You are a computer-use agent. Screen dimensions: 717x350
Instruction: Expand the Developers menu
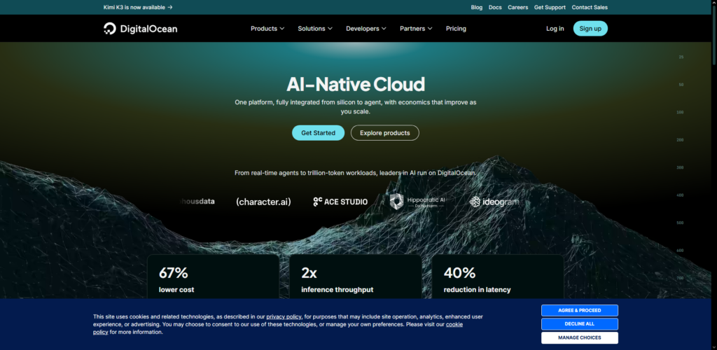[x=366, y=28]
